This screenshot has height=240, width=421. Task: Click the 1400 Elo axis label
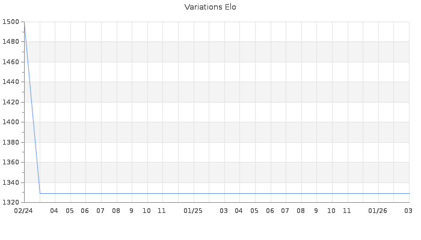(11, 122)
